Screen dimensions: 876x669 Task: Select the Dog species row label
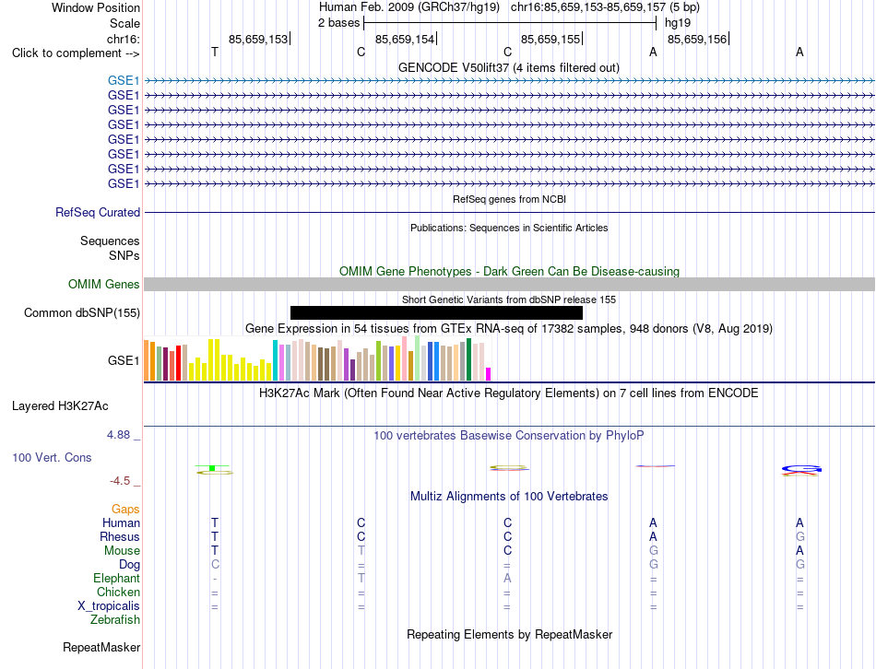pyautogui.click(x=129, y=565)
